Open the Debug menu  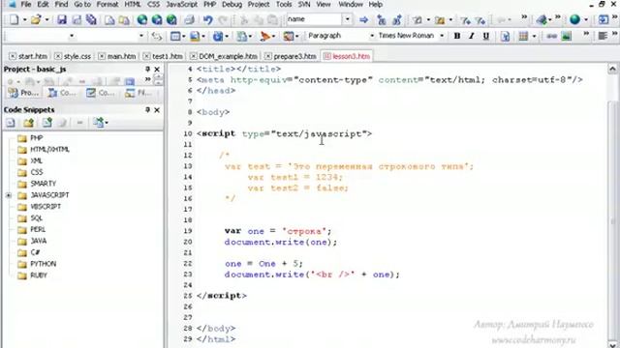pyautogui.click(x=232, y=5)
